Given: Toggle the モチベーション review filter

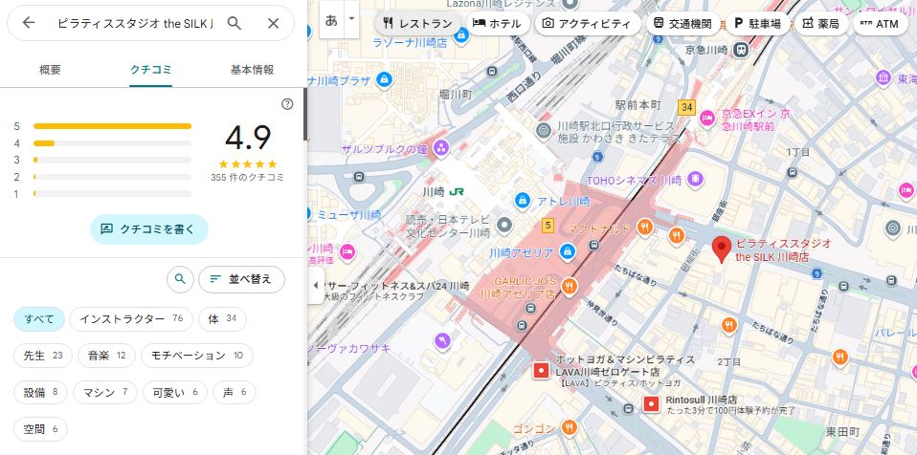Looking at the screenshot, I should coord(196,356).
